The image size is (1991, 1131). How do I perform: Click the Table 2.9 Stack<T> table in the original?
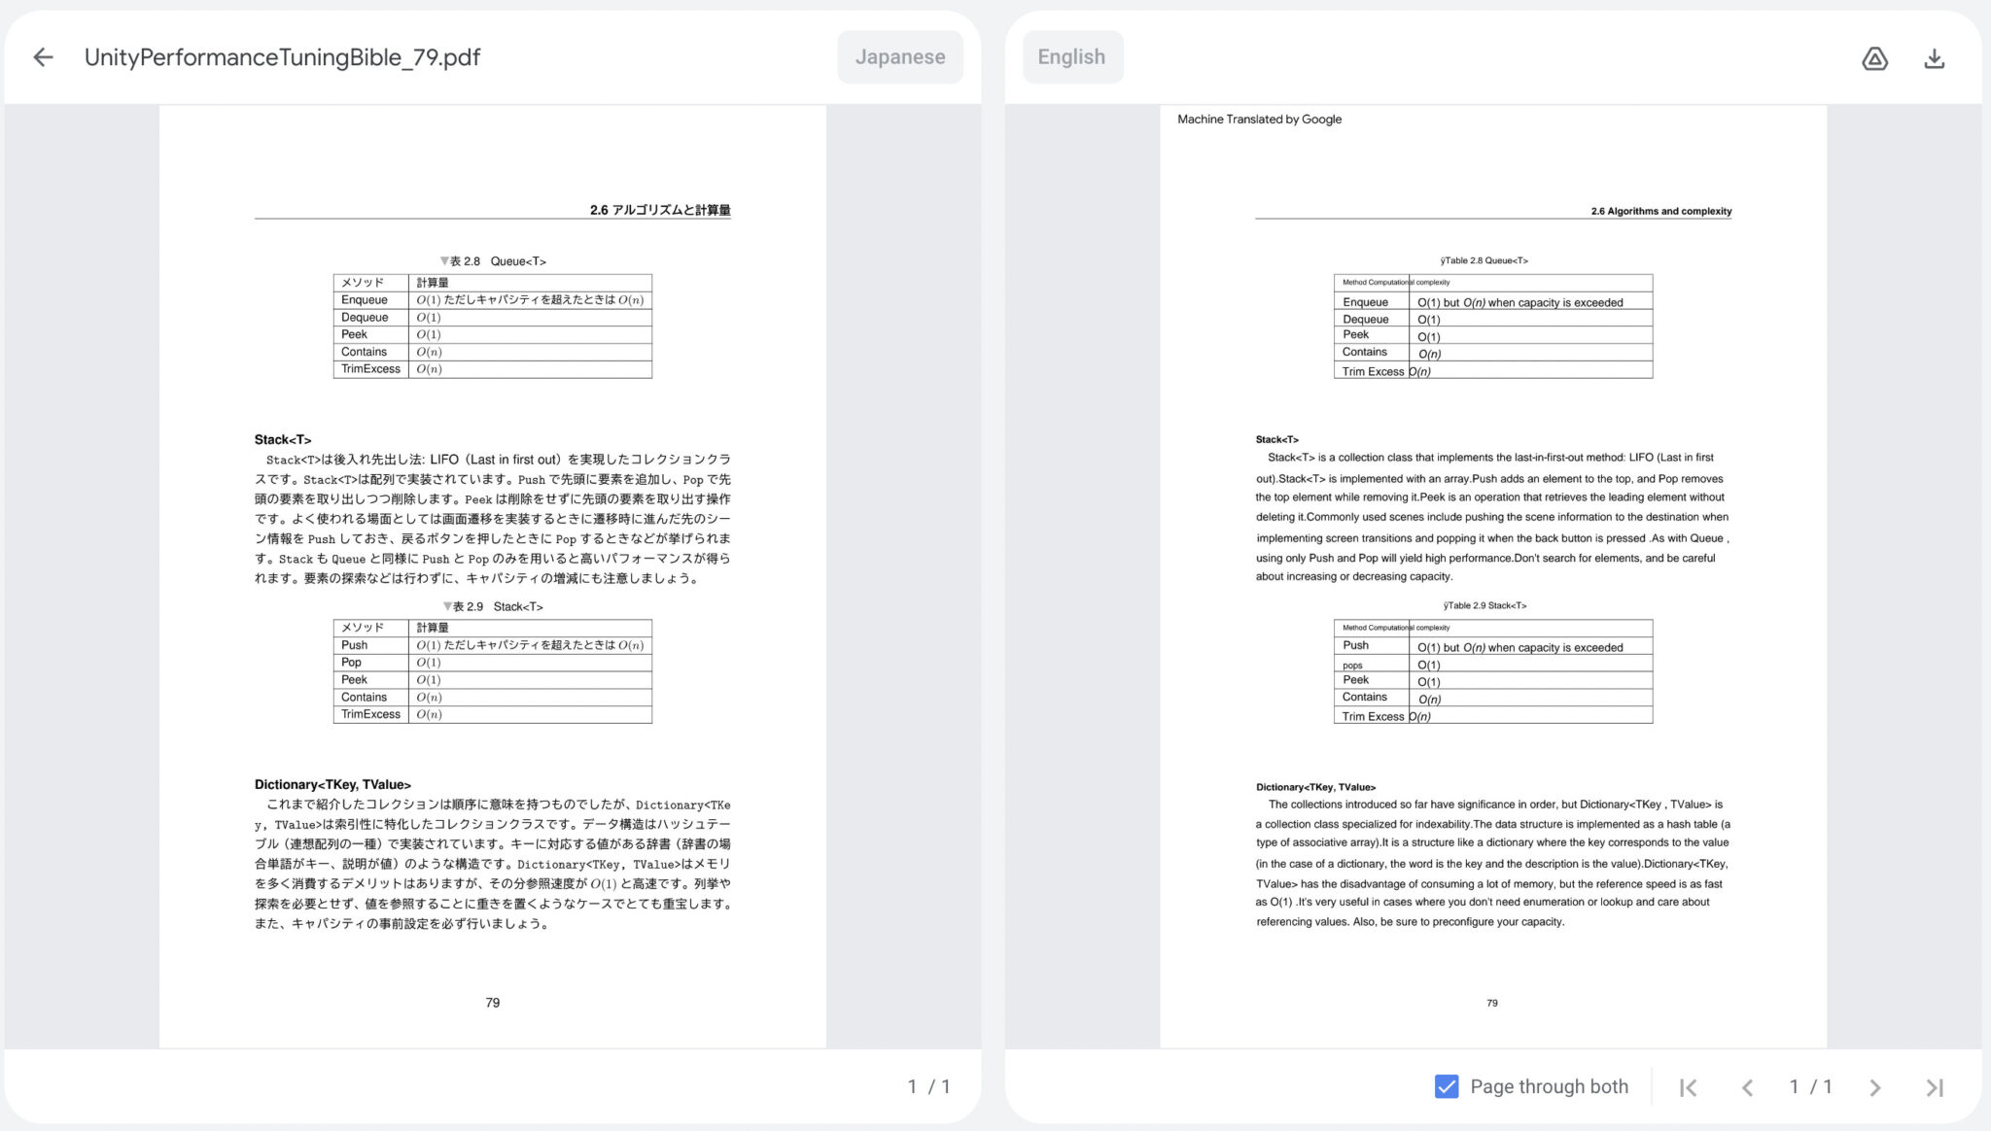point(493,670)
